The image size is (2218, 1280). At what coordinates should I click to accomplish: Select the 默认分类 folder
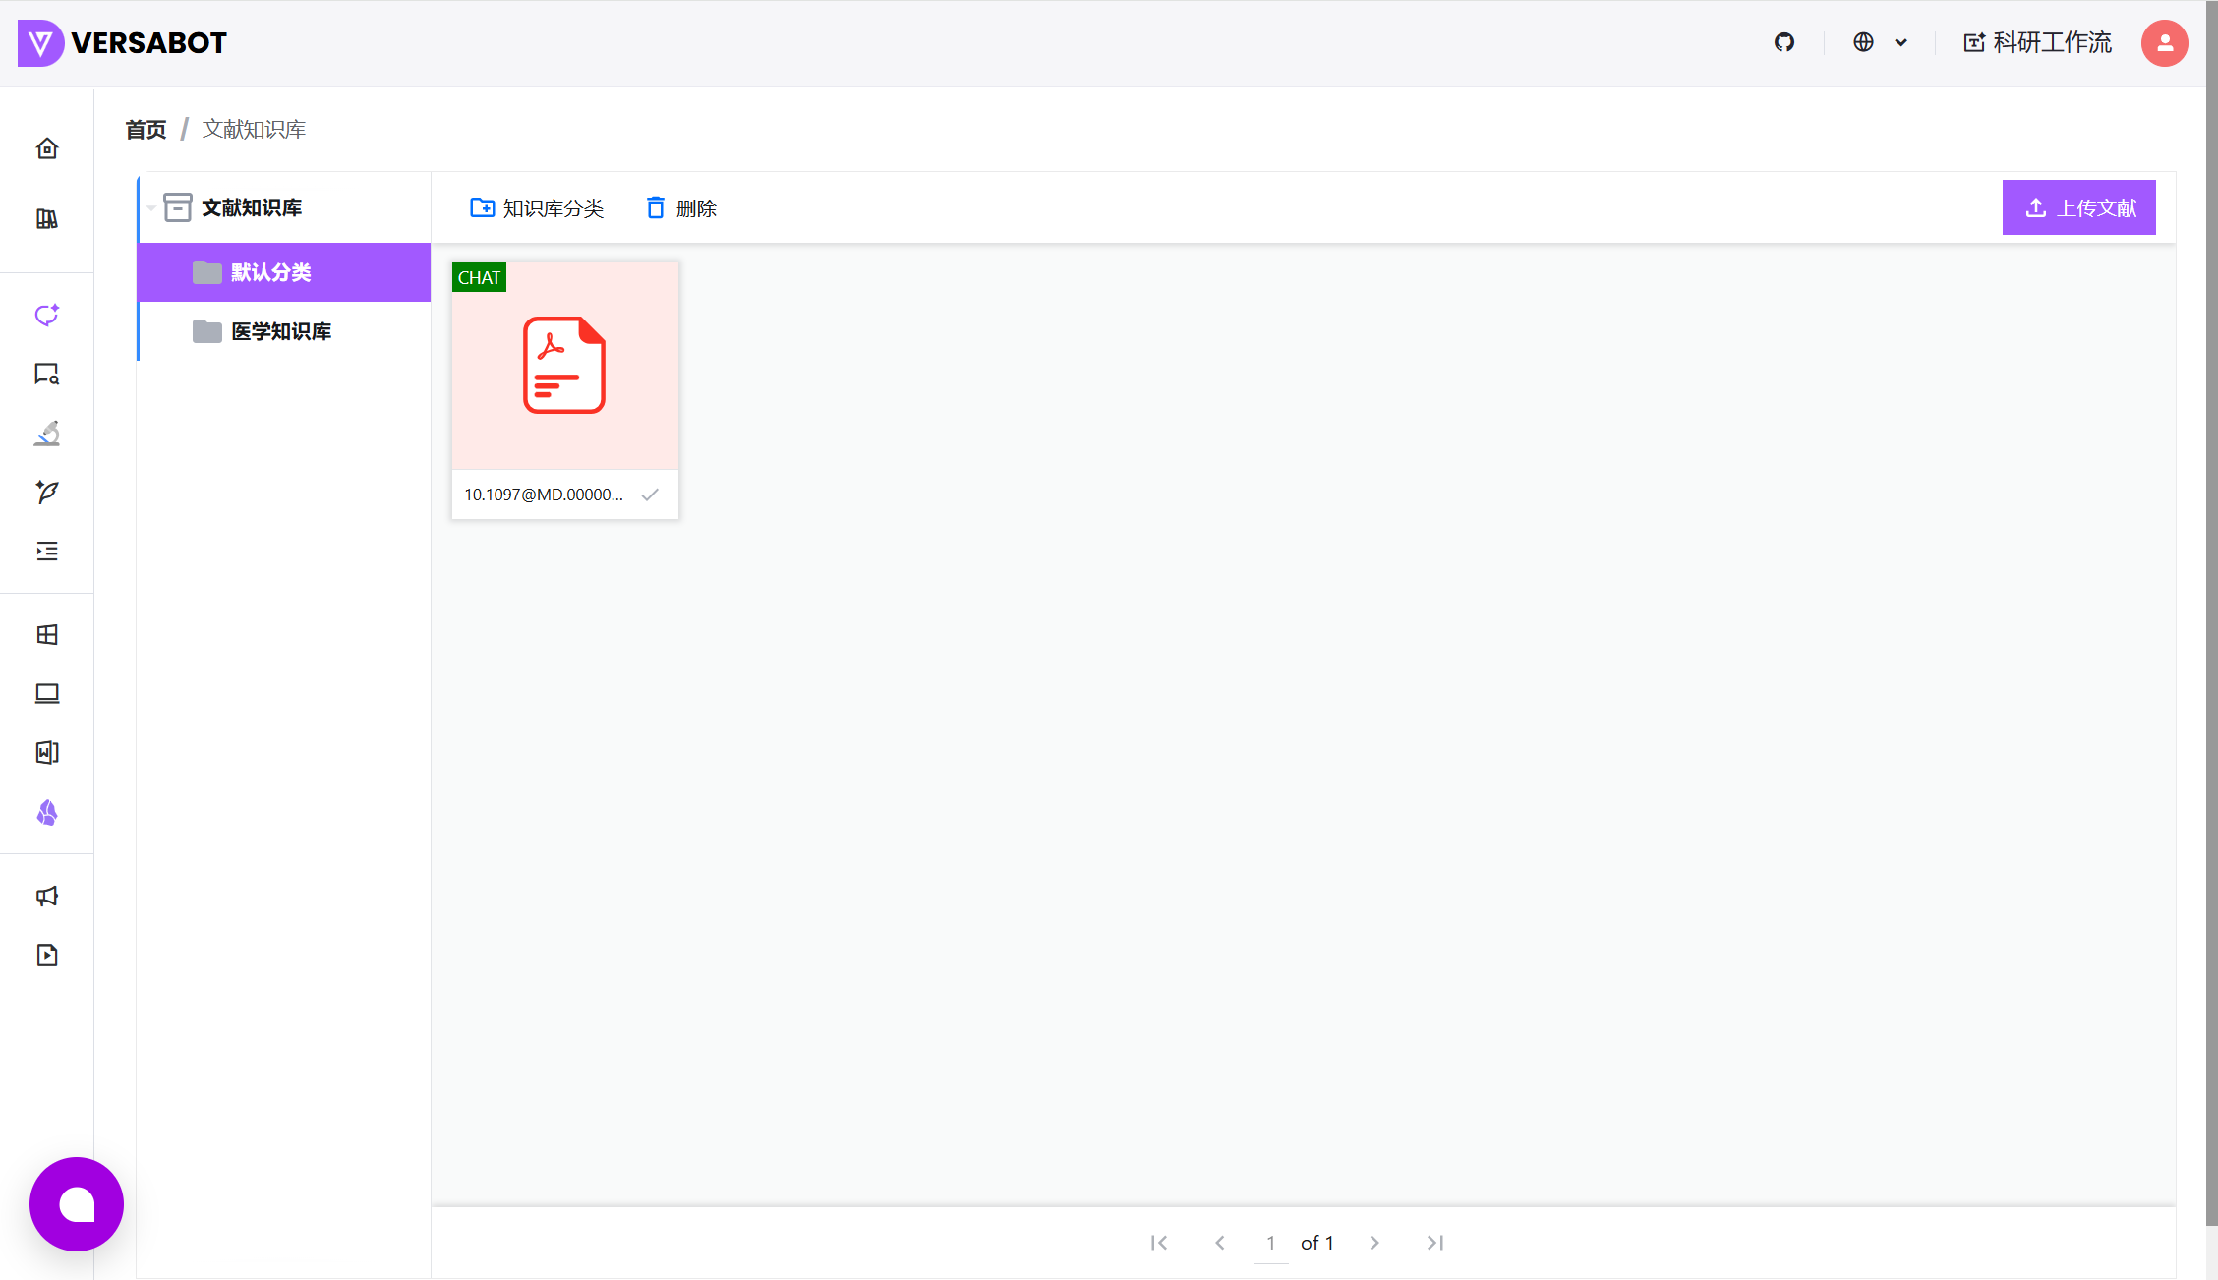271,272
